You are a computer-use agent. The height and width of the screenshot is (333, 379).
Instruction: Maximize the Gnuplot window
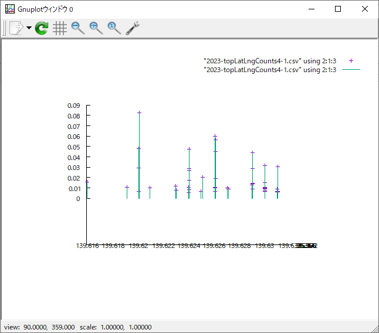337,9
